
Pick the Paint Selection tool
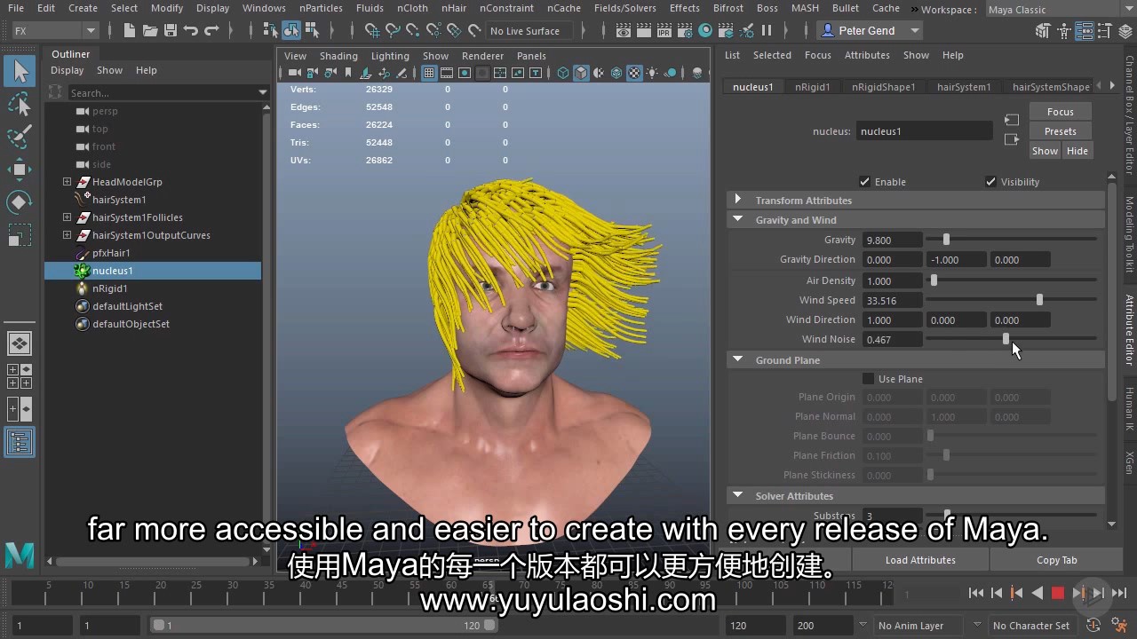[20, 138]
